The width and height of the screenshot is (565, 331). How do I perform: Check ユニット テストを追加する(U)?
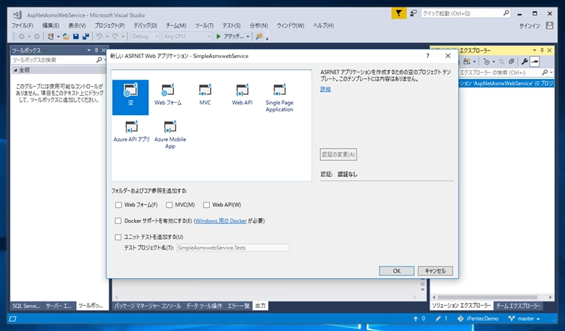coord(118,237)
